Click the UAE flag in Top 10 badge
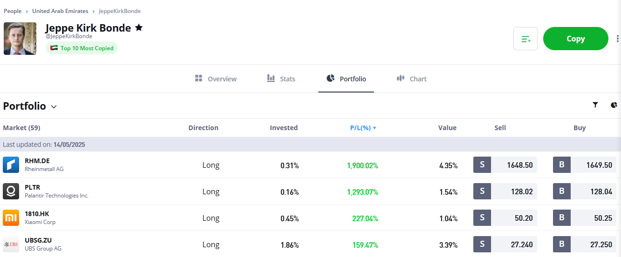The width and height of the screenshot is (621, 257). pyautogui.click(x=54, y=48)
